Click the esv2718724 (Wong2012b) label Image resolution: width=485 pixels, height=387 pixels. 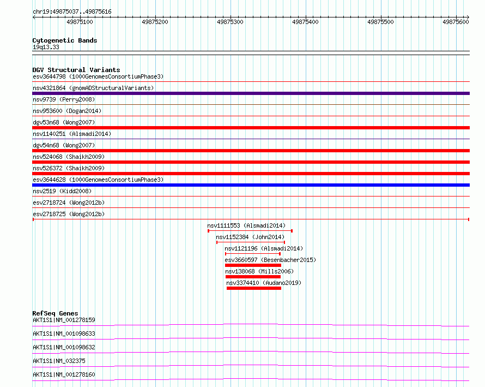(69, 203)
